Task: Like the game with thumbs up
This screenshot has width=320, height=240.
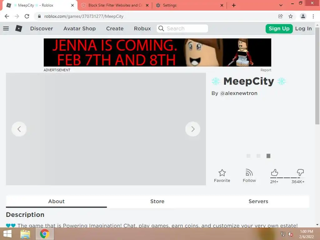Action: tap(274, 172)
